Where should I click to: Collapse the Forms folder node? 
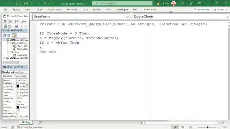pos(8,52)
